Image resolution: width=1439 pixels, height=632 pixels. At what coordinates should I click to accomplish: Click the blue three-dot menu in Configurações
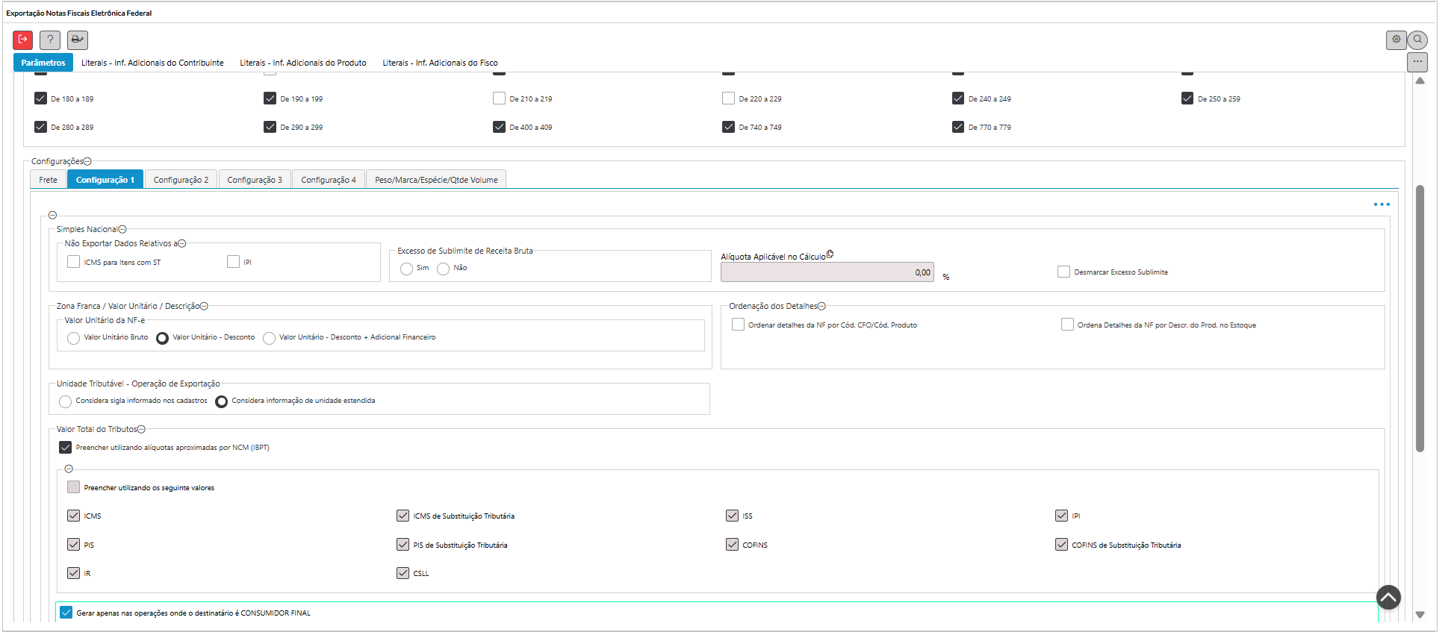pyautogui.click(x=1381, y=204)
